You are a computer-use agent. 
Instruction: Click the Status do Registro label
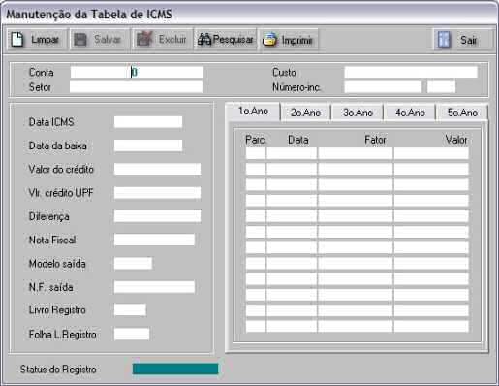click(x=58, y=370)
